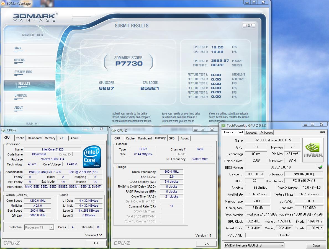Click the QPI Link 3600.0 MHz value
Screen dimensions: 329x249
[37, 215]
